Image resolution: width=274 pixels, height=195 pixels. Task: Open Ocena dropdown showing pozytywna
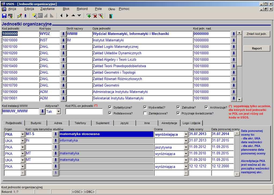[x=186, y=147]
